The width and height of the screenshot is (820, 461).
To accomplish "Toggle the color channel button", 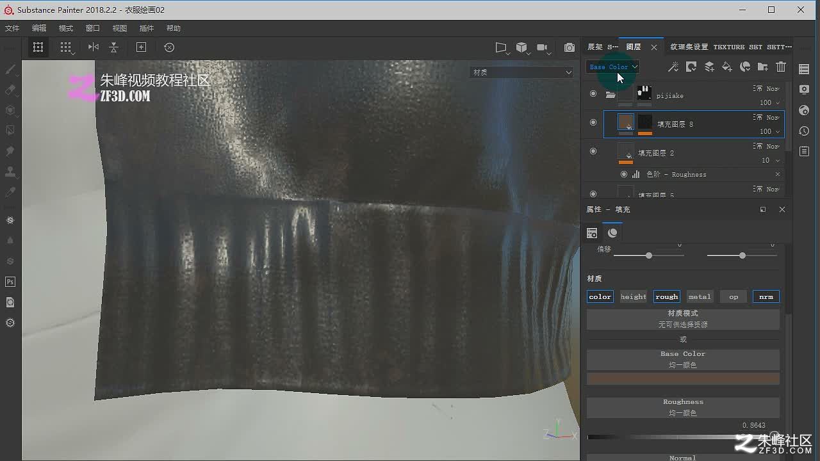I will (x=600, y=296).
